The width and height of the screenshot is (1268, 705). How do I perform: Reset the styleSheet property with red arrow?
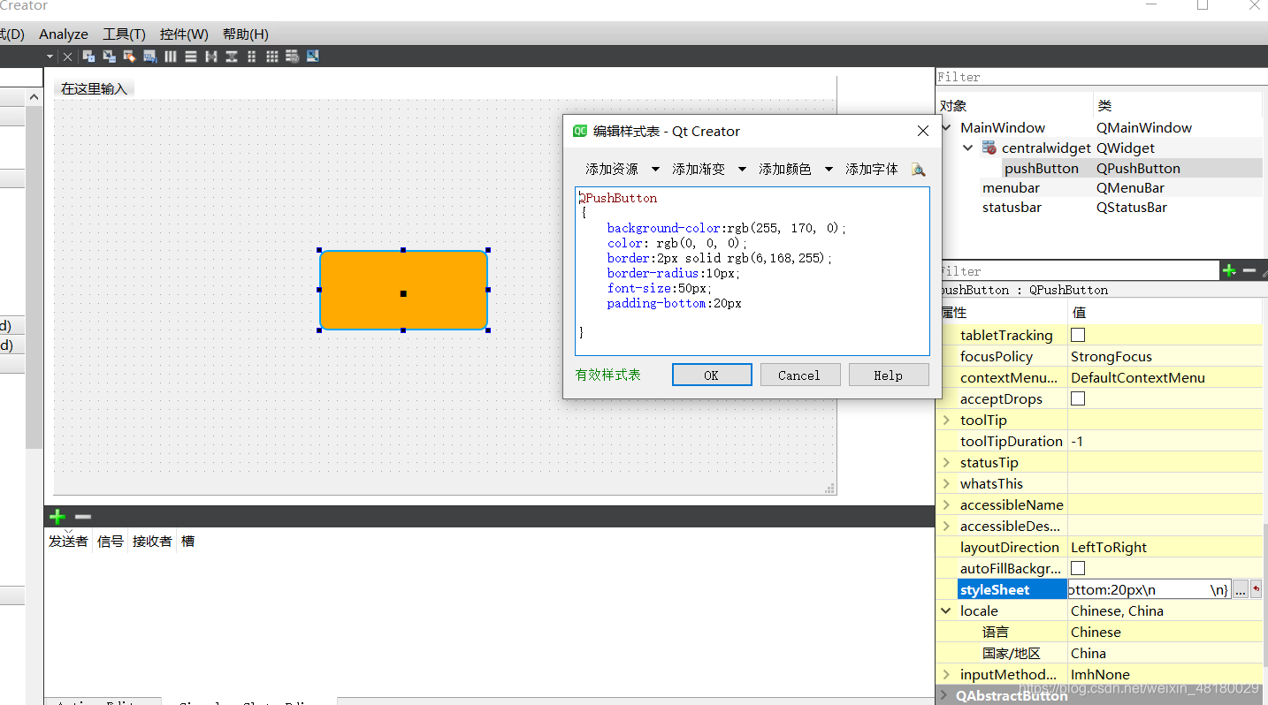[1256, 590]
